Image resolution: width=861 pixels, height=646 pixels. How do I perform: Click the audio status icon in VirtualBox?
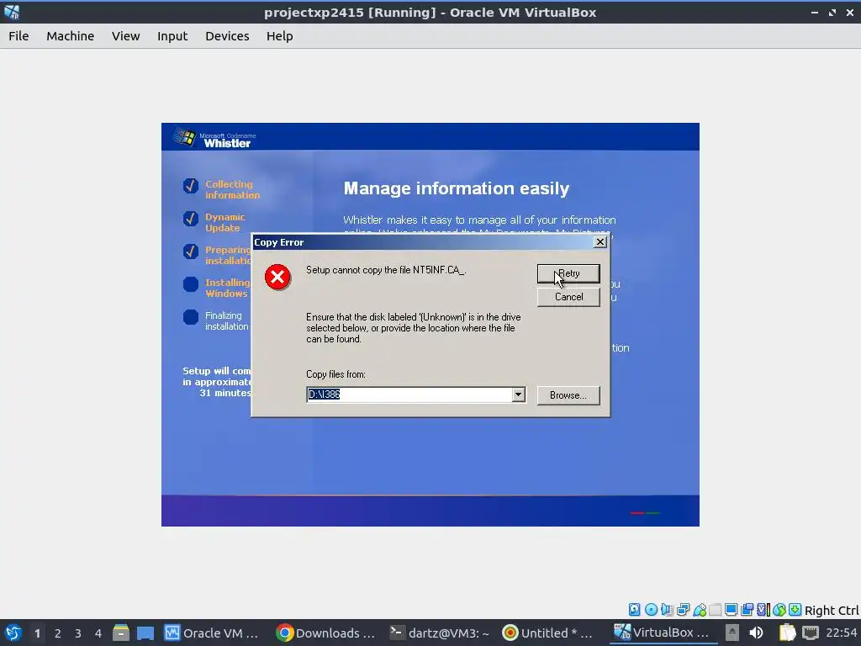click(x=667, y=609)
